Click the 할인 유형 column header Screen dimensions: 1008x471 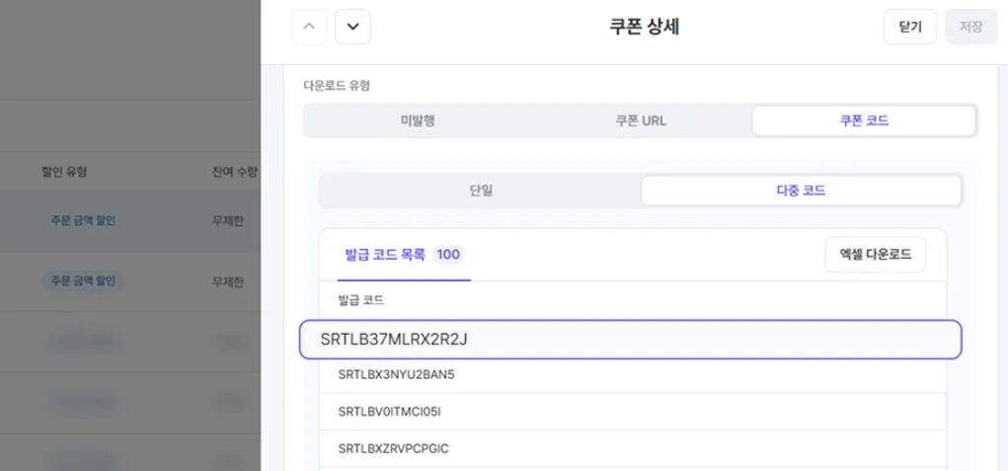pos(64,172)
